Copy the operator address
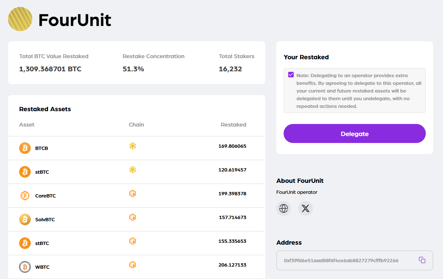Viewport: 443px width, 279px height. [422, 260]
